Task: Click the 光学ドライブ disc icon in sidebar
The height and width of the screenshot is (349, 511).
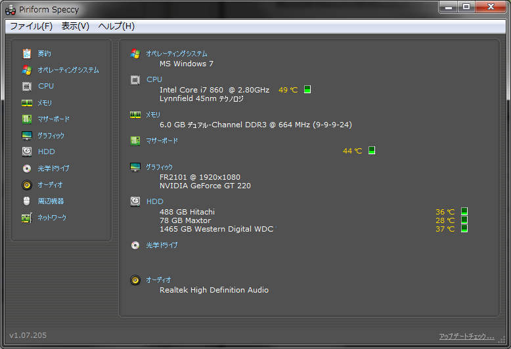Action: coord(27,169)
